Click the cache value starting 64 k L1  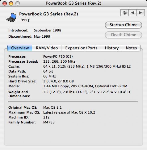tap(87, 66)
